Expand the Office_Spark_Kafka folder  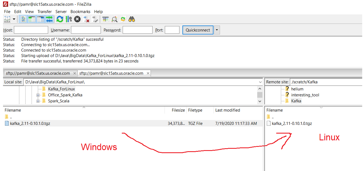38,95
